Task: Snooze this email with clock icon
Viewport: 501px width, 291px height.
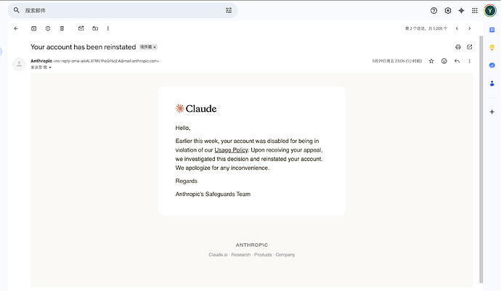Action: click(x=48, y=28)
